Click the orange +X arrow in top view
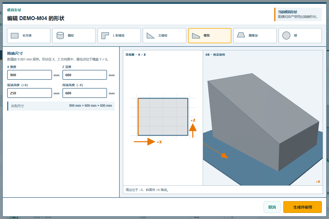The width and height of the screenshot is (329, 219). (144, 142)
